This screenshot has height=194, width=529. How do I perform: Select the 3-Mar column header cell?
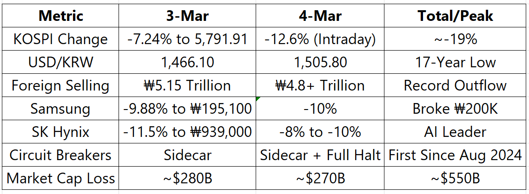coord(187,16)
